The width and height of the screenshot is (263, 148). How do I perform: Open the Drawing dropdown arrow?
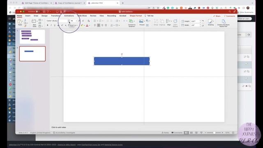coord(213,21)
